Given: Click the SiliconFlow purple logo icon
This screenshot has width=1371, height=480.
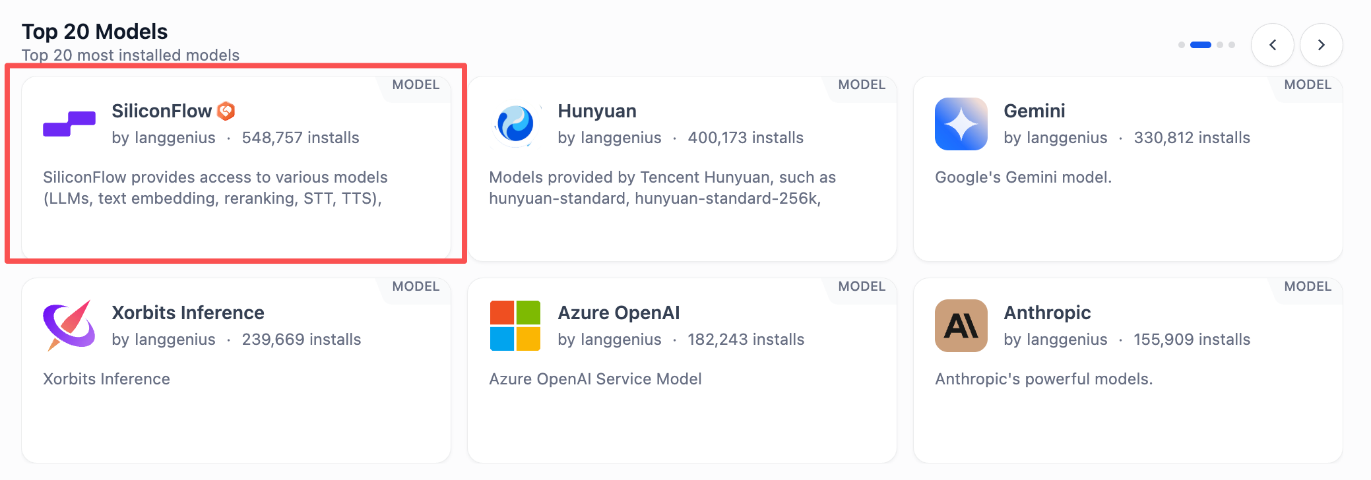Looking at the screenshot, I should 69,124.
